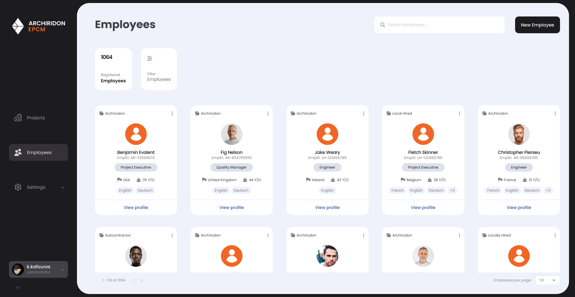Click Christopher Pierseu's profile photo
The image size is (575, 297).
coord(519,134)
